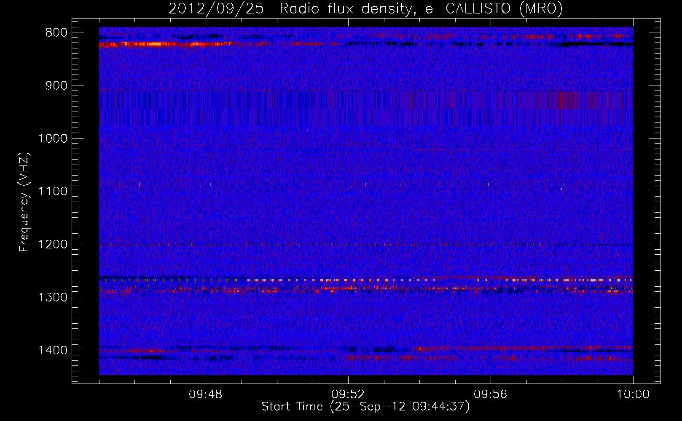Click the 1000 frequency tick label
This screenshot has height=421, width=682.
click(x=53, y=139)
